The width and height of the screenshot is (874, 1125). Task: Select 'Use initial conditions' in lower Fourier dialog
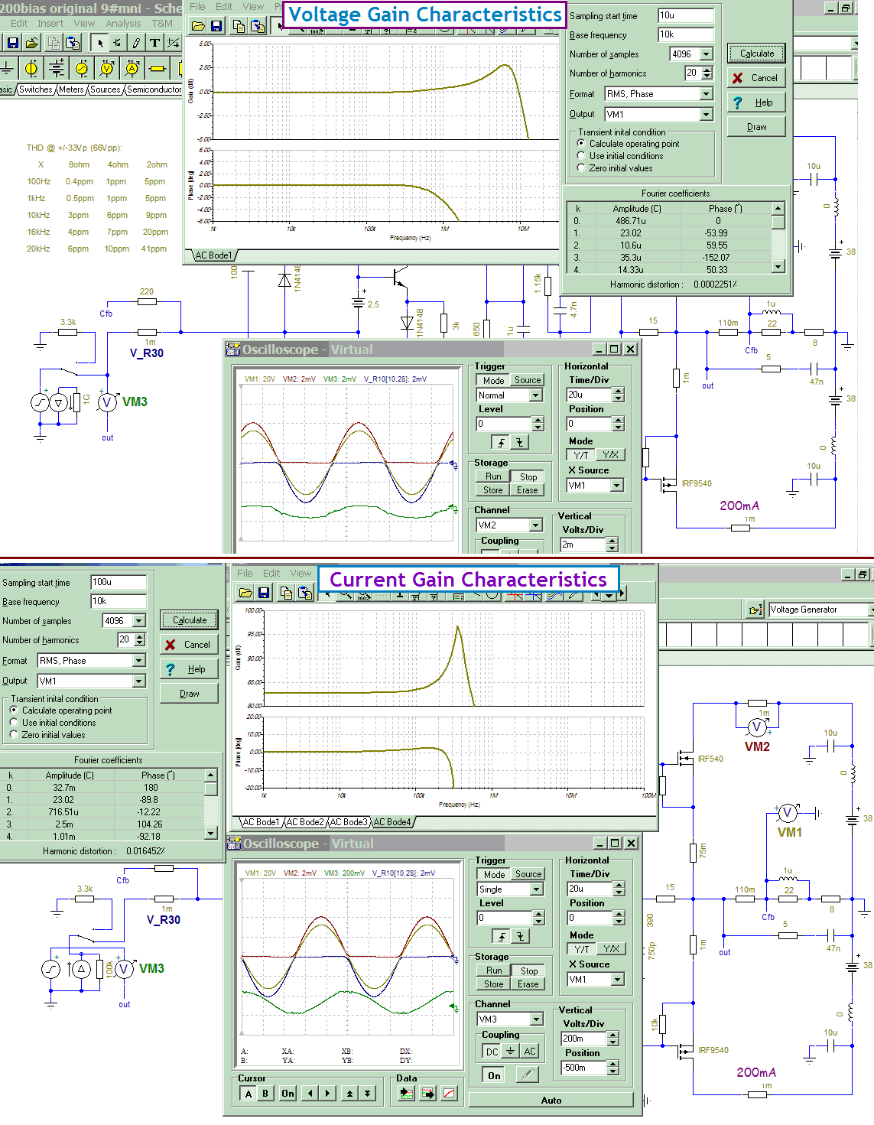[53, 723]
